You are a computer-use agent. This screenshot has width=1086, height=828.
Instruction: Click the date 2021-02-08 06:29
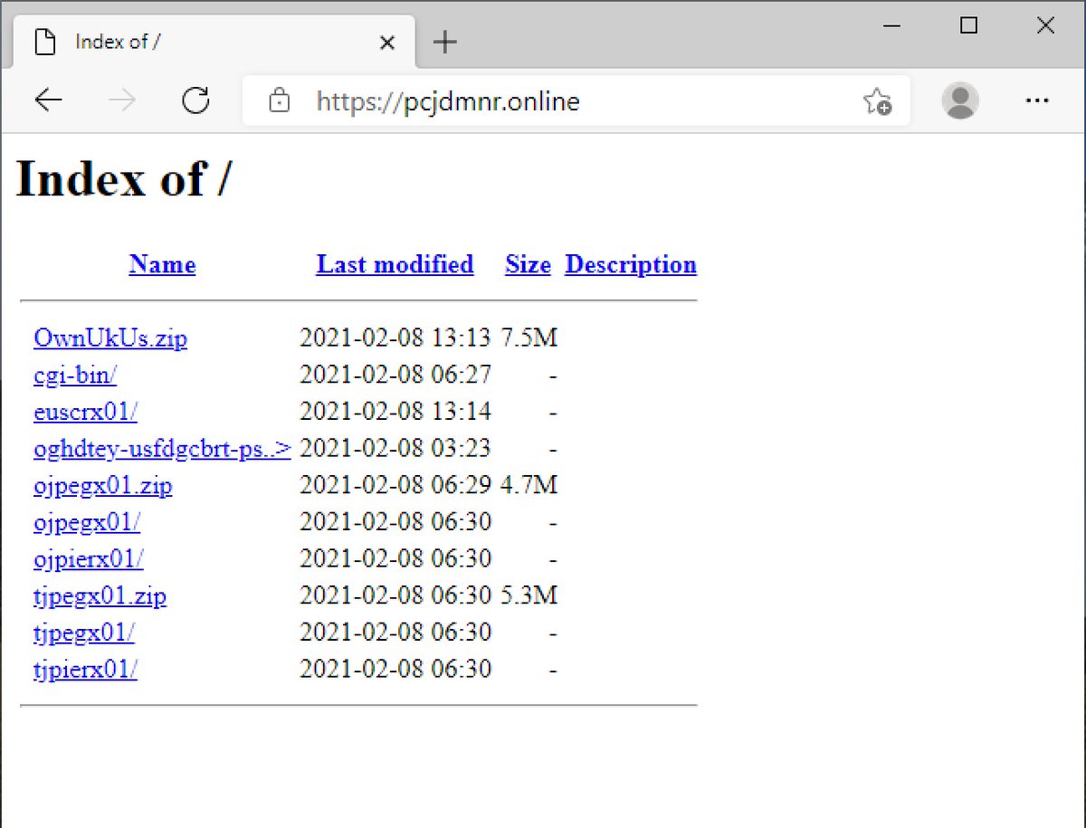(x=395, y=486)
